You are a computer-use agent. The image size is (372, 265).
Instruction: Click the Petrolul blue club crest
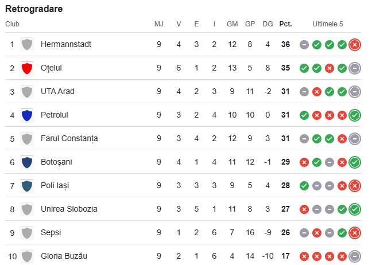(26, 115)
